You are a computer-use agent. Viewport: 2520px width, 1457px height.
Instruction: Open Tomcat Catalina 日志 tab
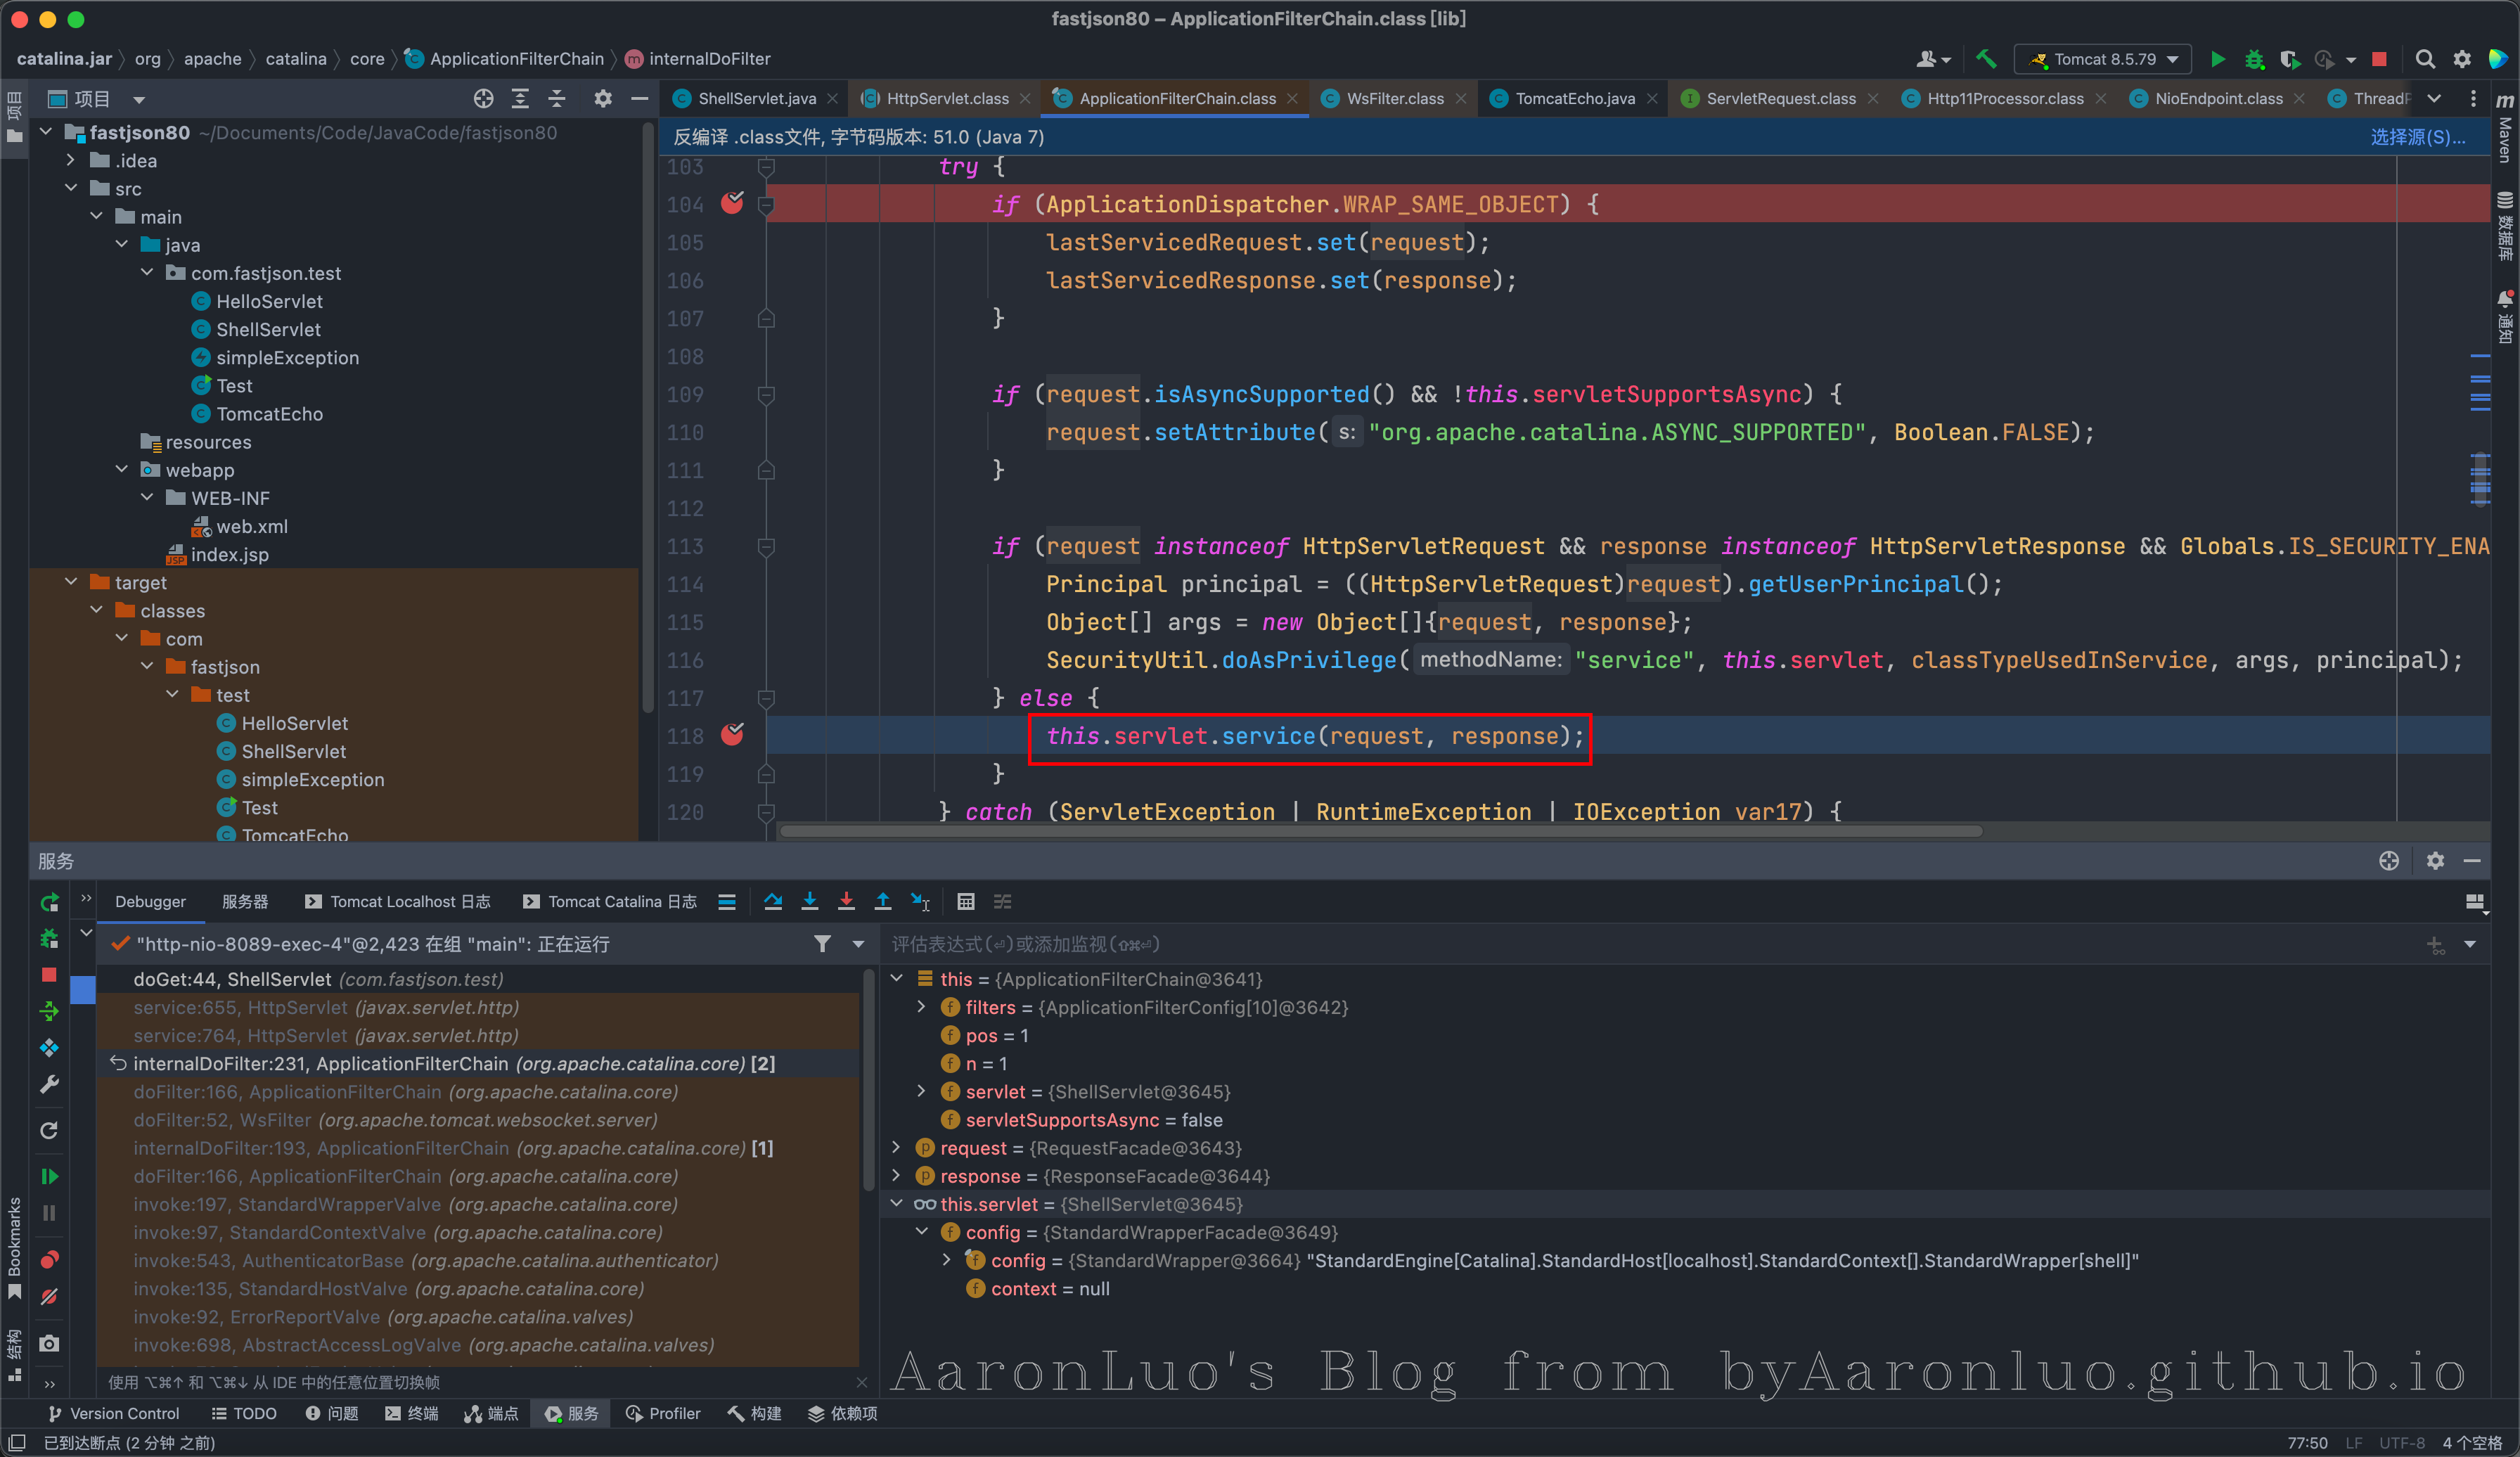[609, 902]
